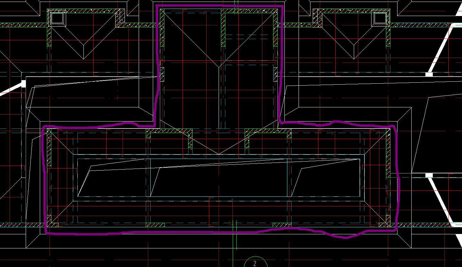Select the square column symbol at upper right
This screenshot has height=267, width=462.
pos(380,18)
